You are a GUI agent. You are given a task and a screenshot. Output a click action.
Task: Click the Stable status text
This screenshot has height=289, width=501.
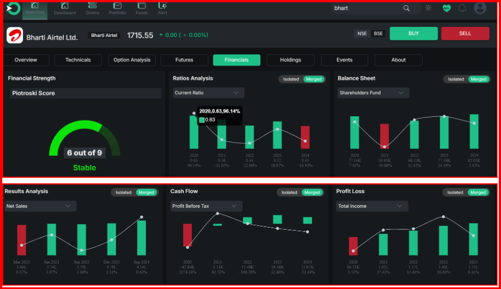(85, 168)
